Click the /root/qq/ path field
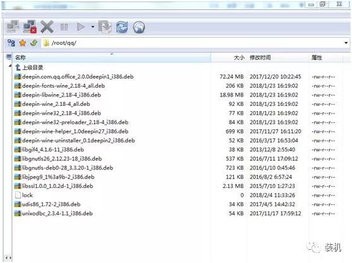352x263 pixels. pyautogui.click(x=196, y=43)
